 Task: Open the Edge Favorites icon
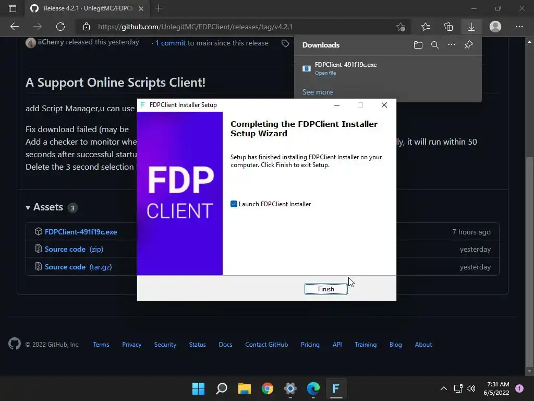coord(426,27)
